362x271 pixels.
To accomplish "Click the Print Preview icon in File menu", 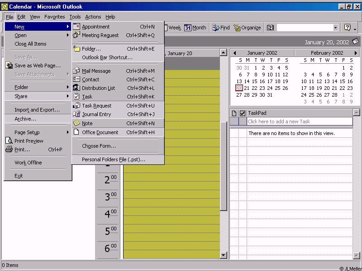I will click(10, 141).
